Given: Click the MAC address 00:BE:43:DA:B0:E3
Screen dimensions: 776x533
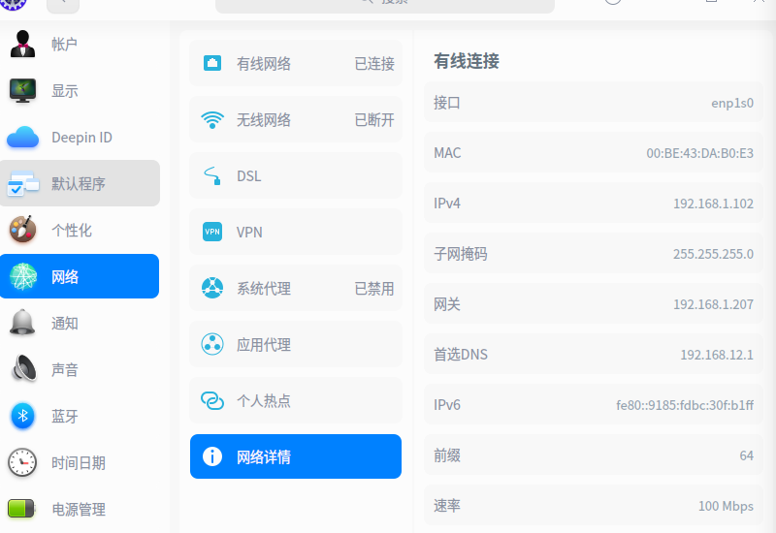Looking at the screenshot, I should tap(699, 153).
